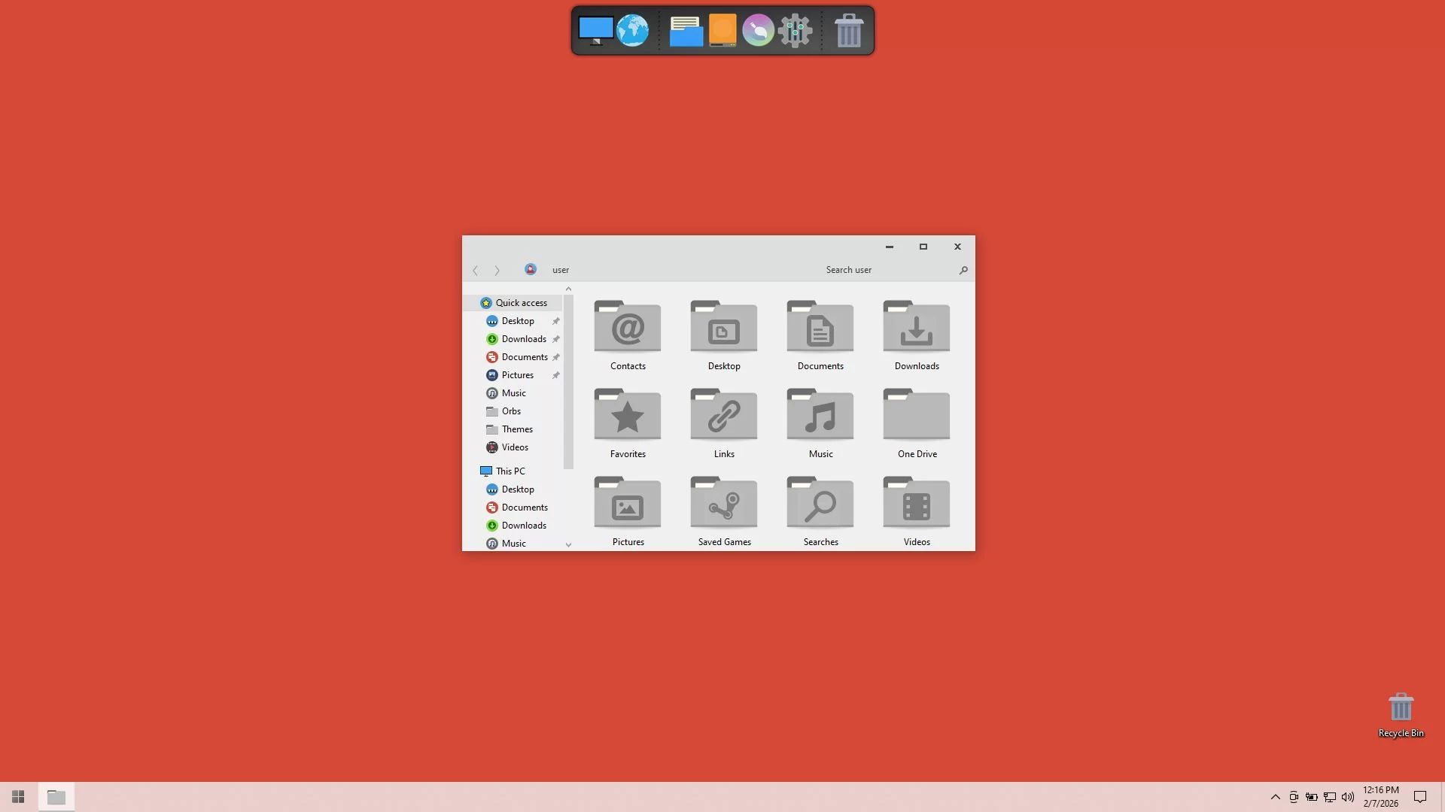Open the Windows Start button
1445x812 pixels.
[x=18, y=797]
